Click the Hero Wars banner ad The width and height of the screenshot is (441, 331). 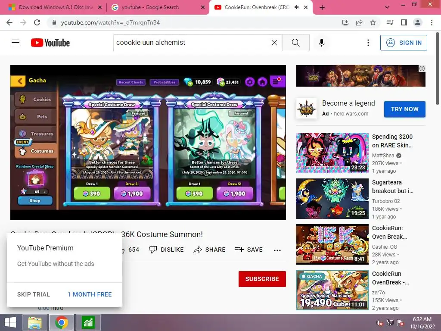point(361,76)
